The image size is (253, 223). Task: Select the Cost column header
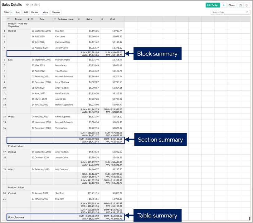(113, 19)
